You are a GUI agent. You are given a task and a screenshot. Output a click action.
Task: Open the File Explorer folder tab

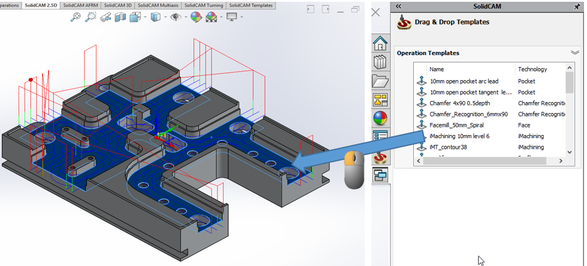pos(380,81)
